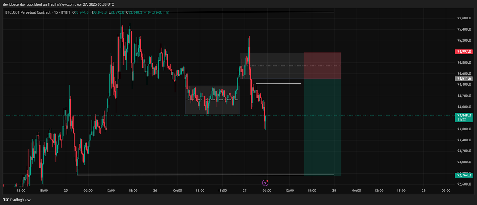The height and width of the screenshot is (205, 477).
Task: Click the 94,000.0 price scale label
Action: coord(464,107)
